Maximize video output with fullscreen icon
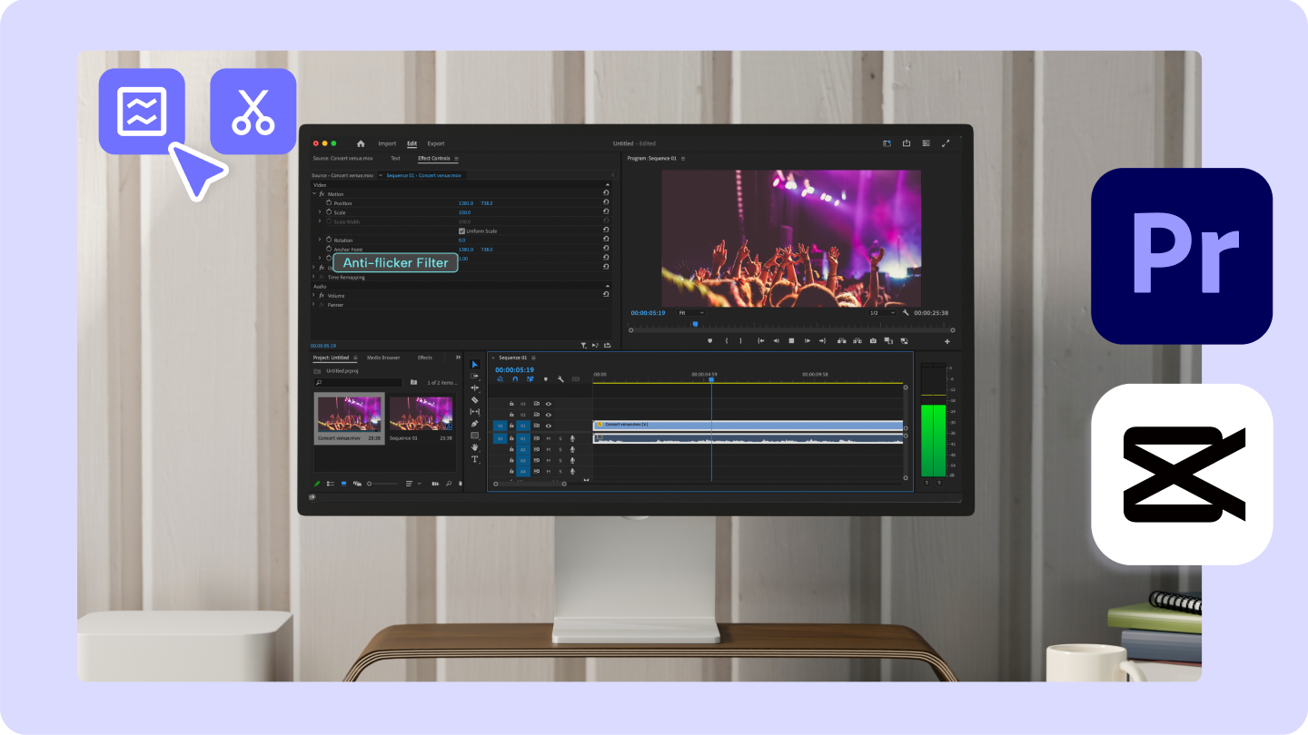The width and height of the screenshot is (1308, 735). 946,143
